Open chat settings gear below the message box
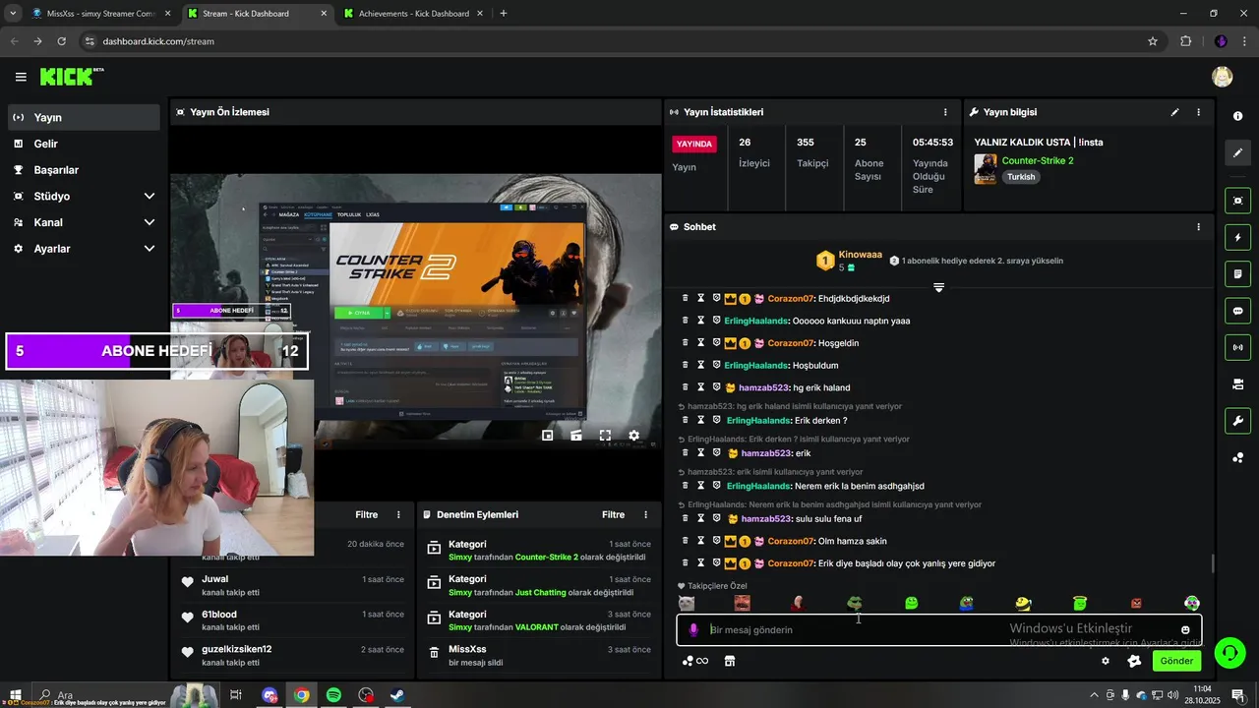 (x=1106, y=661)
